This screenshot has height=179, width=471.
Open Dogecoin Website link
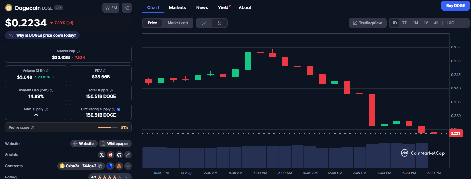(83, 144)
